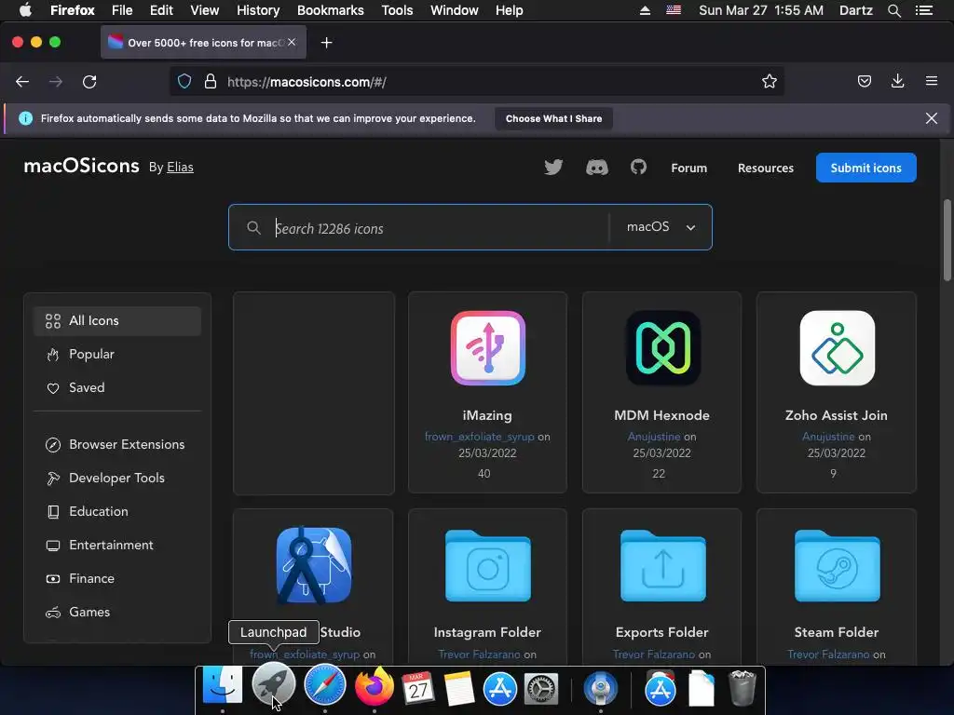Open the History menu

258,10
